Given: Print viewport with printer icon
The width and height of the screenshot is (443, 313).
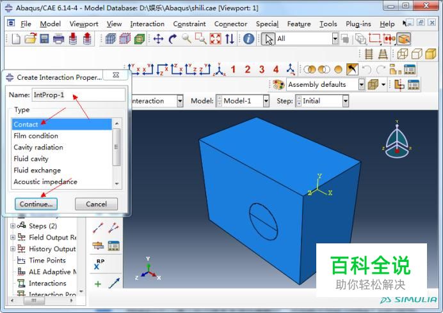Looking at the screenshot, I should pyautogui.click(x=58, y=38).
